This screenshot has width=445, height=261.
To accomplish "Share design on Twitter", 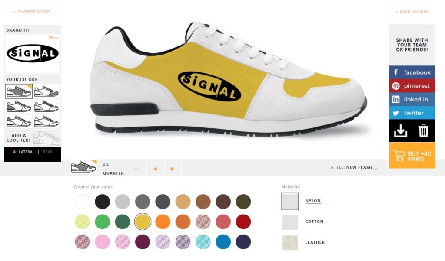I will pyautogui.click(x=412, y=113).
